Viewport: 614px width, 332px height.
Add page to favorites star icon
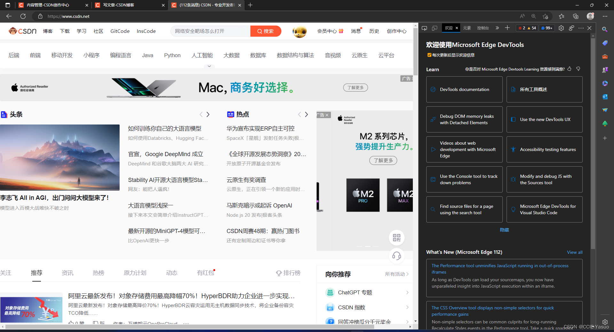point(546,16)
